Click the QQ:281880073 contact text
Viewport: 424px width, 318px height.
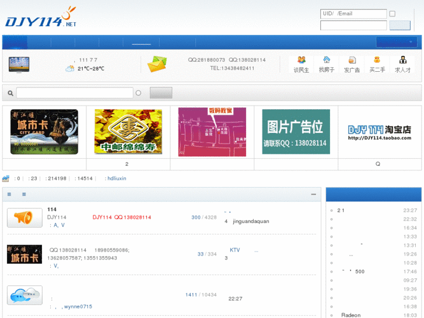click(x=206, y=60)
